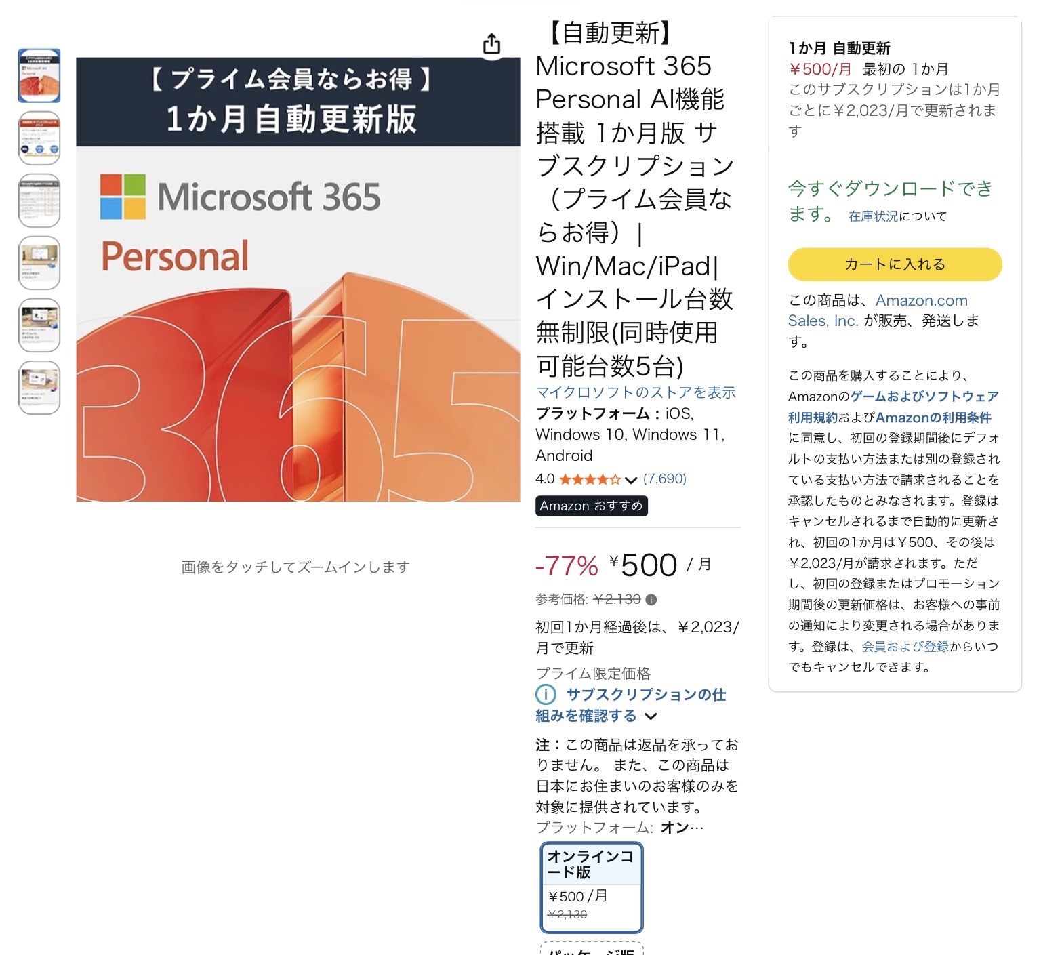Click the info icon next to 参考価格
1041x955 pixels.
[651, 600]
